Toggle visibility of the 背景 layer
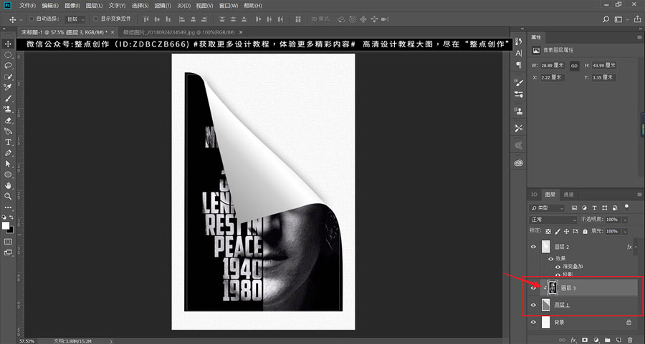645x344 pixels. pos(532,323)
